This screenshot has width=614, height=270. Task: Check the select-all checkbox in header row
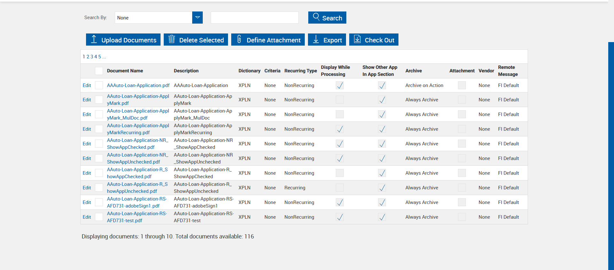99,71
